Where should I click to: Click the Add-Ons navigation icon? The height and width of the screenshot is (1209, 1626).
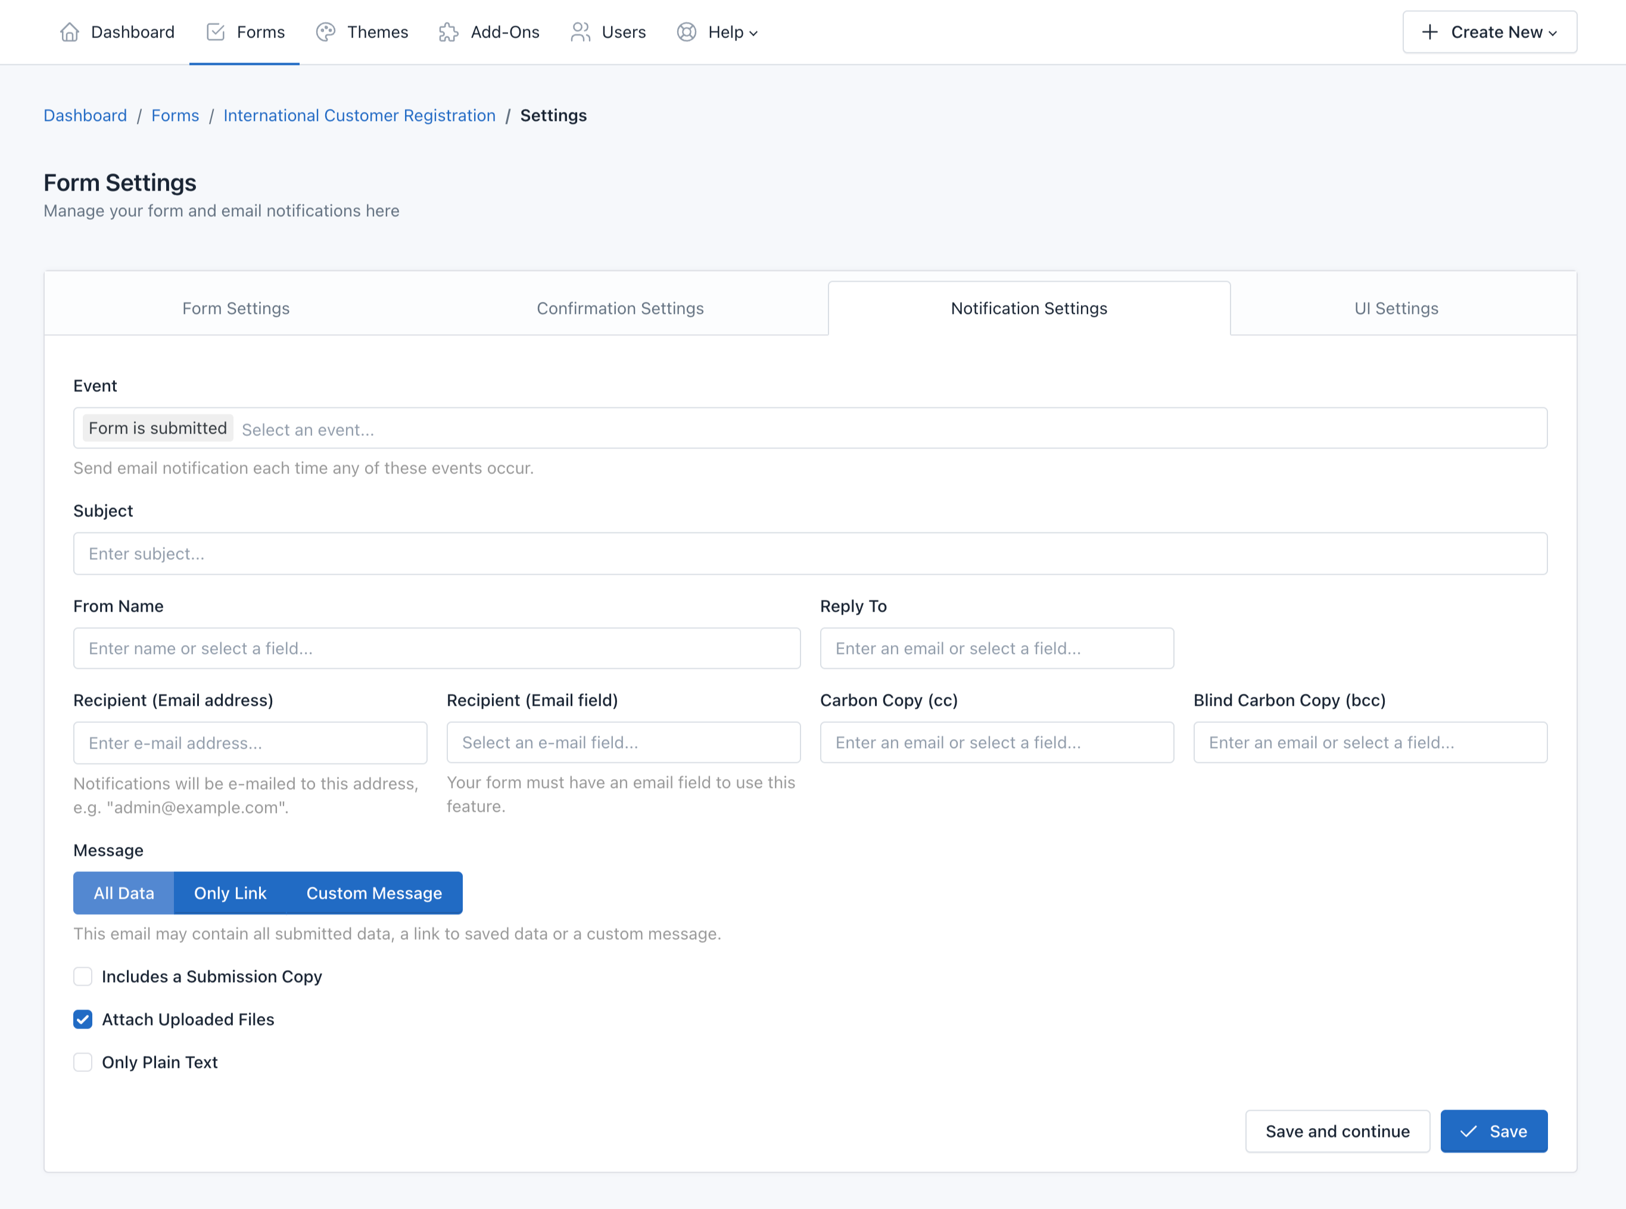pos(448,32)
